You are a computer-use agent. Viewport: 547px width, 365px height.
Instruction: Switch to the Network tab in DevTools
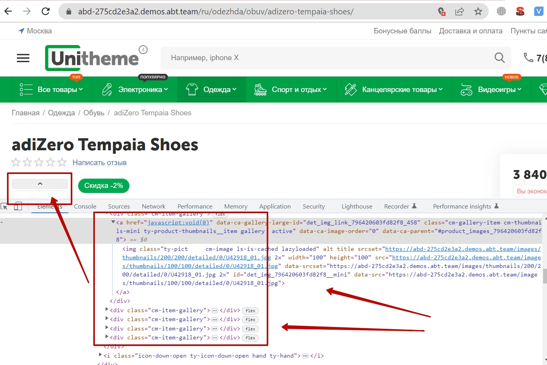(x=154, y=207)
